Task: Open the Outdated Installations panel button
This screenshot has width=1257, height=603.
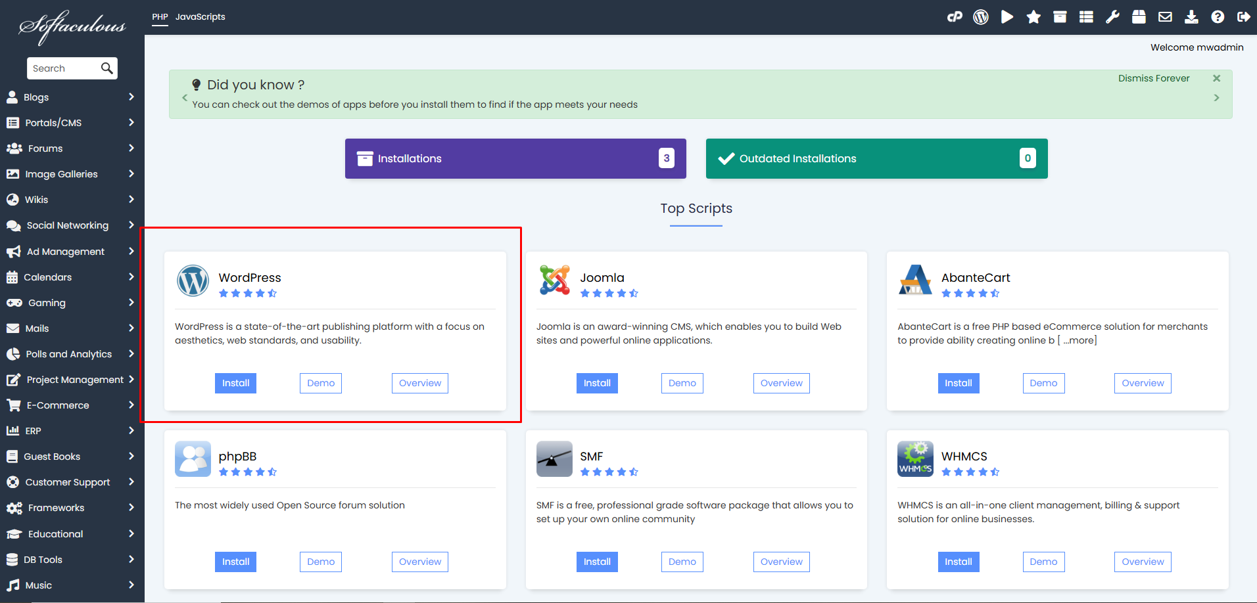Action: pyautogui.click(x=876, y=158)
